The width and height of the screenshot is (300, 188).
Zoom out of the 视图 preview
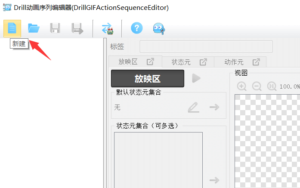click(257, 86)
